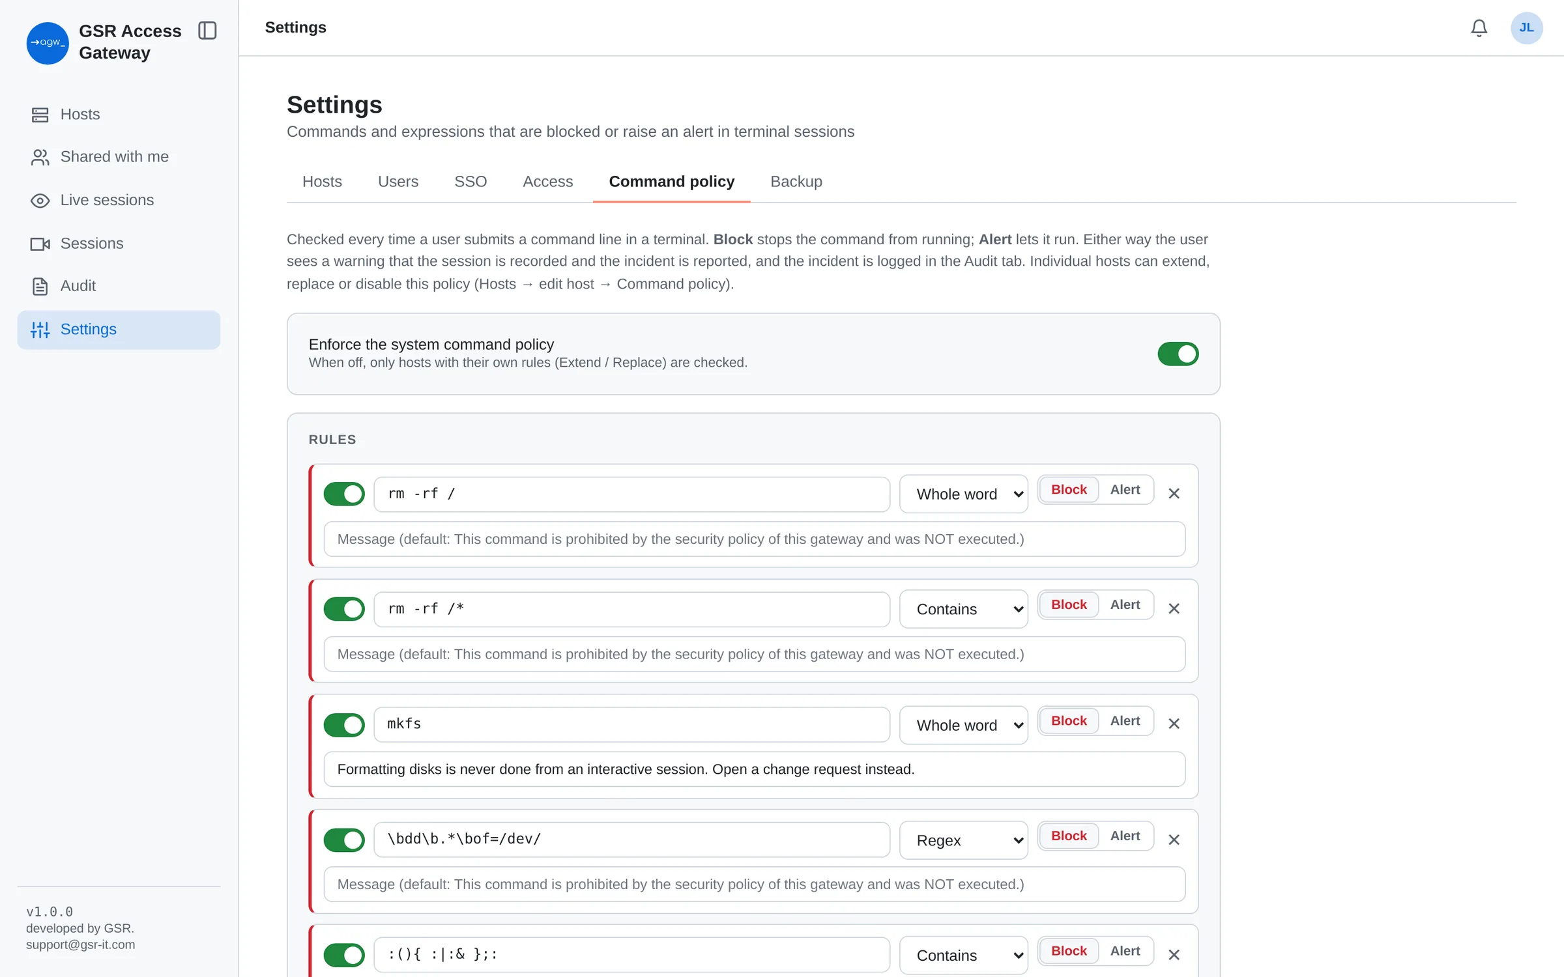
Task: Open the SSO tab
Action: coord(471,182)
